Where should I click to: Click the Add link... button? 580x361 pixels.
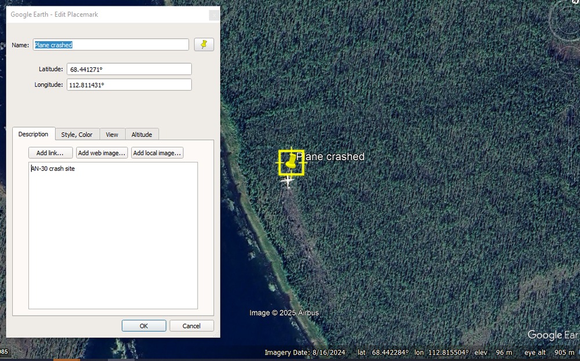[x=50, y=153]
